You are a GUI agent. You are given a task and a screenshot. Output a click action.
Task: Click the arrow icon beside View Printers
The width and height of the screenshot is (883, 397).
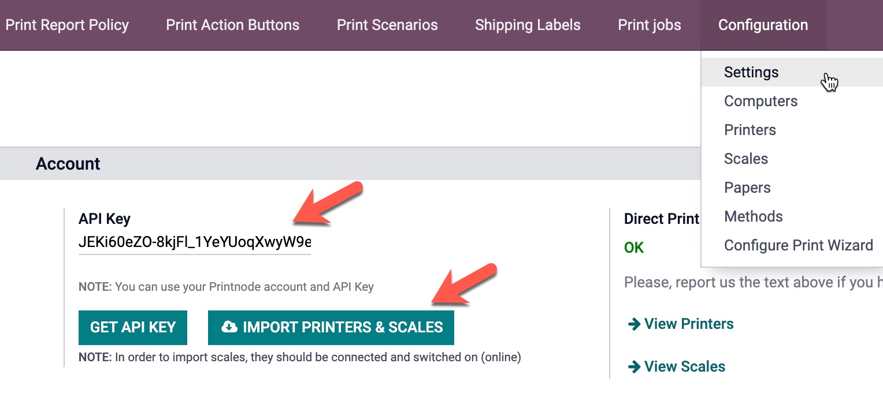[x=635, y=324]
